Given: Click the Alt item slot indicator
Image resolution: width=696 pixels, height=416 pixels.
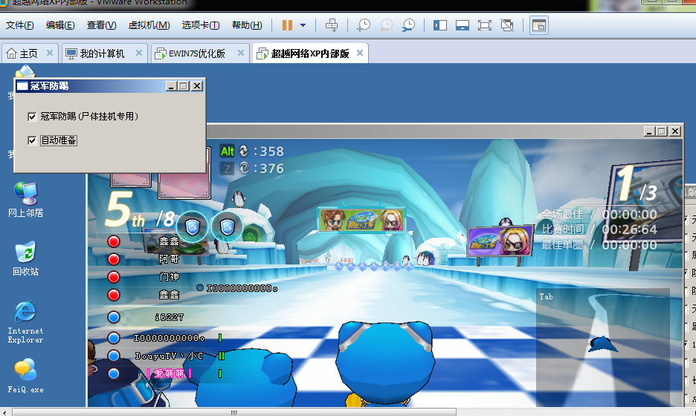Looking at the screenshot, I should point(228,152).
